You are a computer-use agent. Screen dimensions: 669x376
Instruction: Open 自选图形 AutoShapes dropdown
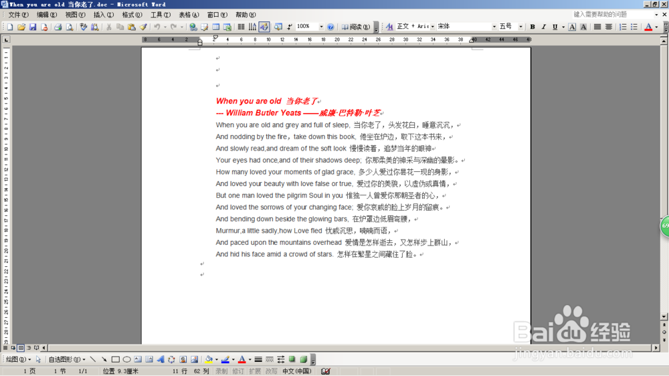click(66, 359)
